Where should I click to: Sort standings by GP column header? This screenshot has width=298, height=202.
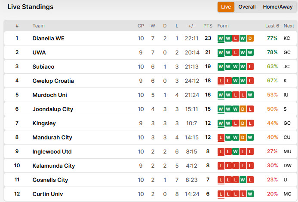[x=141, y=26]
